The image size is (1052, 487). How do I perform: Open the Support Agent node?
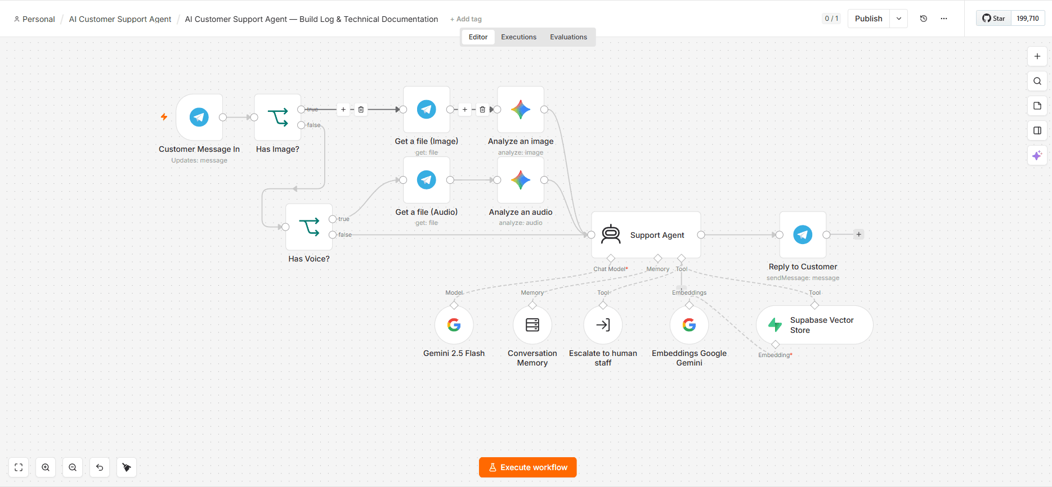tap(646, 235)
